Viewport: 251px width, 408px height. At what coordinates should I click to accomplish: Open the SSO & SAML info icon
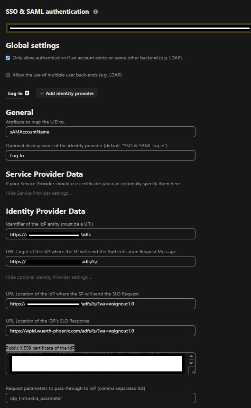[x=96, y=12]
